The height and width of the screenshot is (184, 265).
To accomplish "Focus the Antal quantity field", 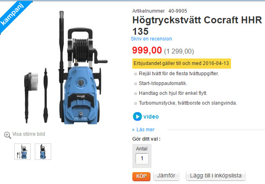I will tap(142, 159).
